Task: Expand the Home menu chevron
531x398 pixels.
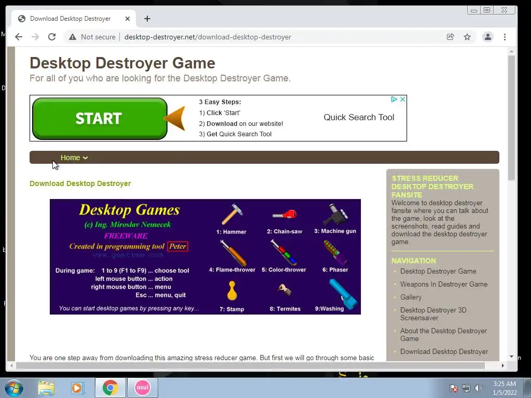Action: click(x=86, y=158)
